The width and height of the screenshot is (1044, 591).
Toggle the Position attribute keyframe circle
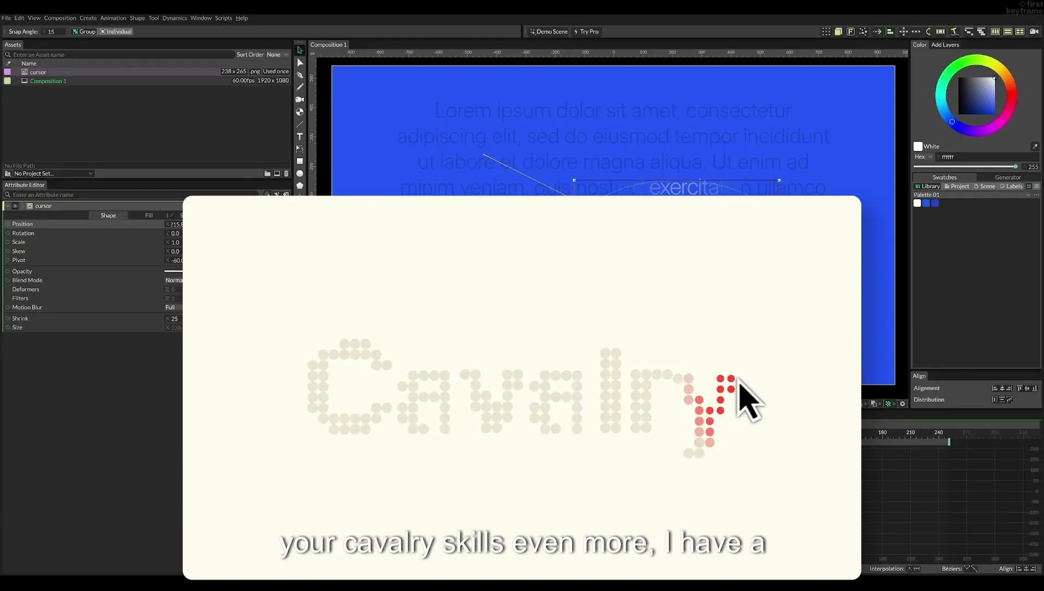pyautogui.click(x=8, y=224)
